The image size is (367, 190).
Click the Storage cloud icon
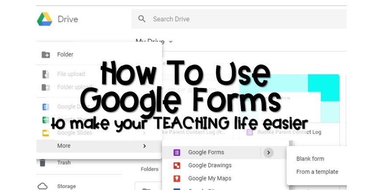coord(42,187)
